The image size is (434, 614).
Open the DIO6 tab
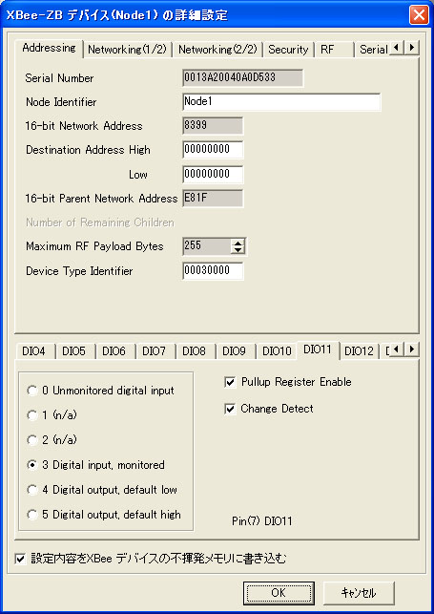(114, 350)
